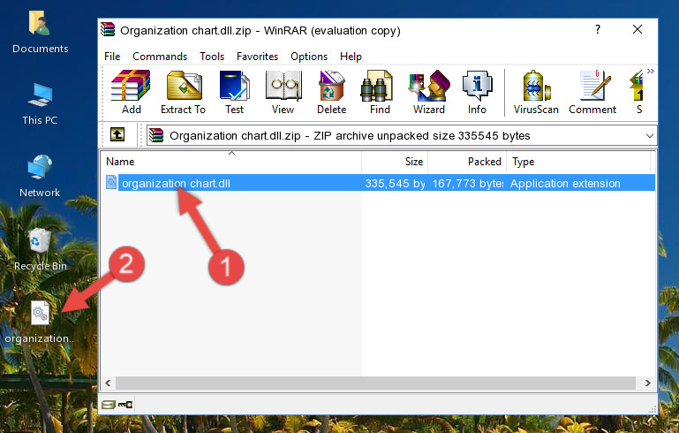Click the question mark help button
This screenshot has height=433, width=679.
tap(598, 29)
